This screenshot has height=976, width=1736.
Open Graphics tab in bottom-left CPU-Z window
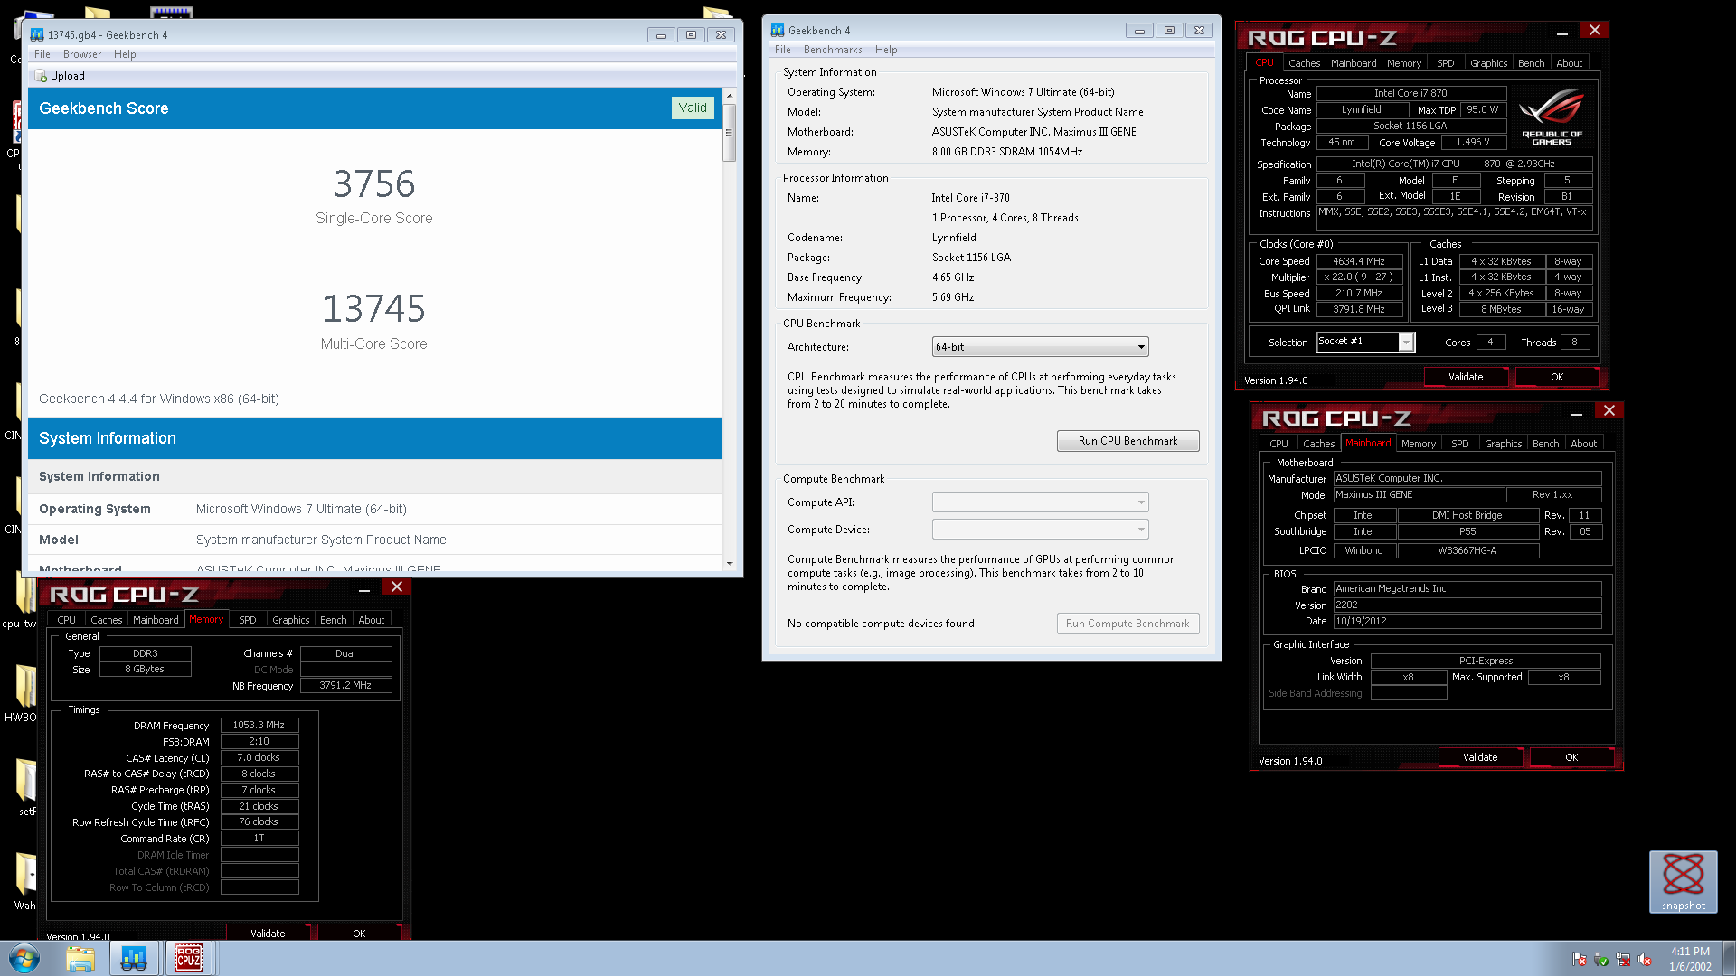(x=290, y=620)
